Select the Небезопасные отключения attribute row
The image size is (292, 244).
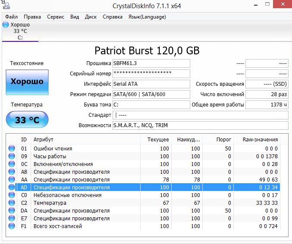click(143, 195)
